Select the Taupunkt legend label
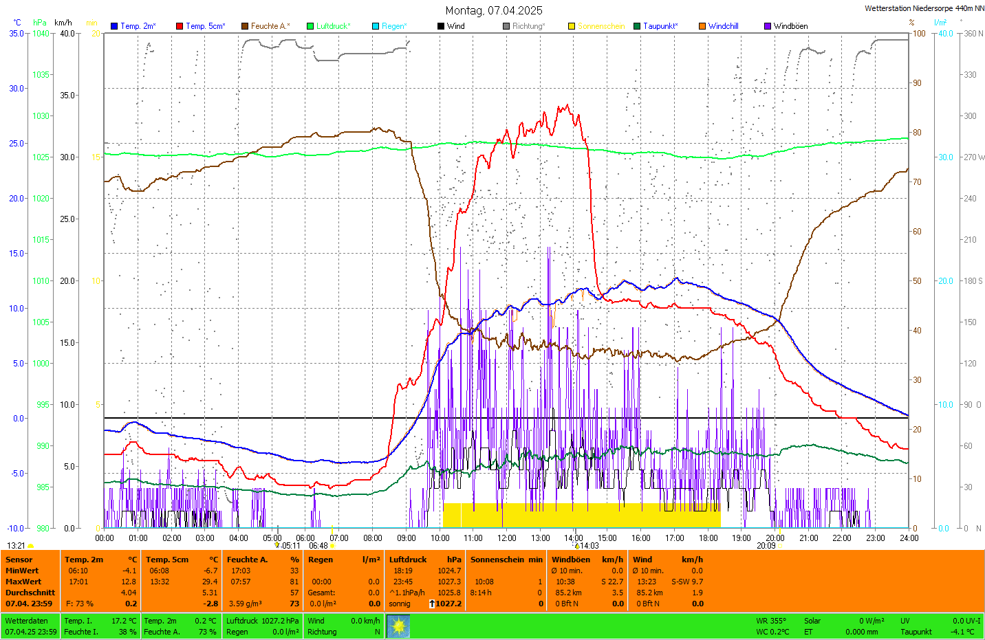Viewport: 985px width, 640px height. coord(660,26)
